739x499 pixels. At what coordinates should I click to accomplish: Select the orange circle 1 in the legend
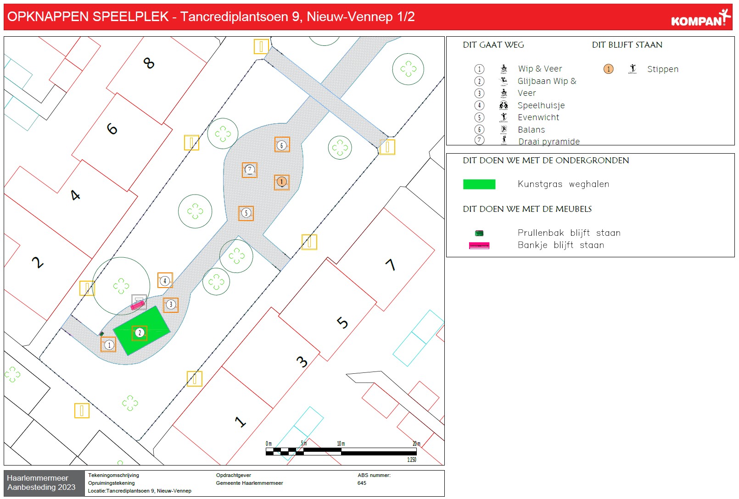coord(608,69)
